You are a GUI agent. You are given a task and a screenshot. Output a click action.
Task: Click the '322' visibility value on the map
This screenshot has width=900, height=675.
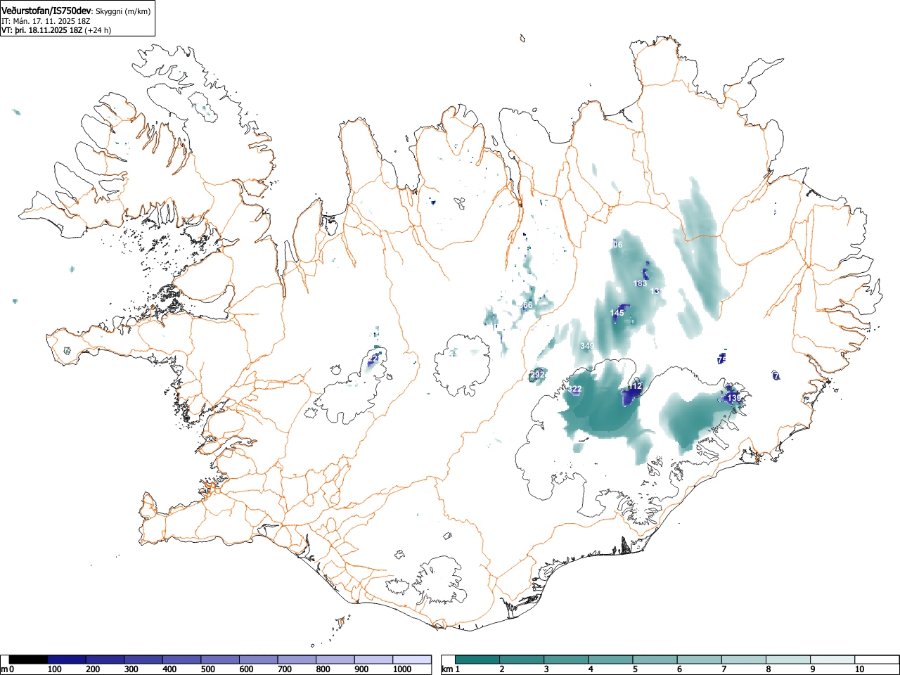click(x=575, y=390)
